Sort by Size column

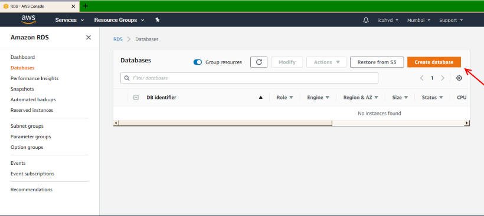[400, 98]
